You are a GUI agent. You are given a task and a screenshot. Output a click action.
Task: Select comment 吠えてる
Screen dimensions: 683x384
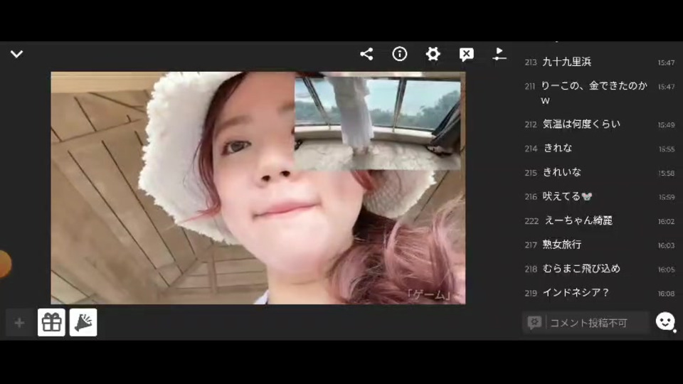567,196
